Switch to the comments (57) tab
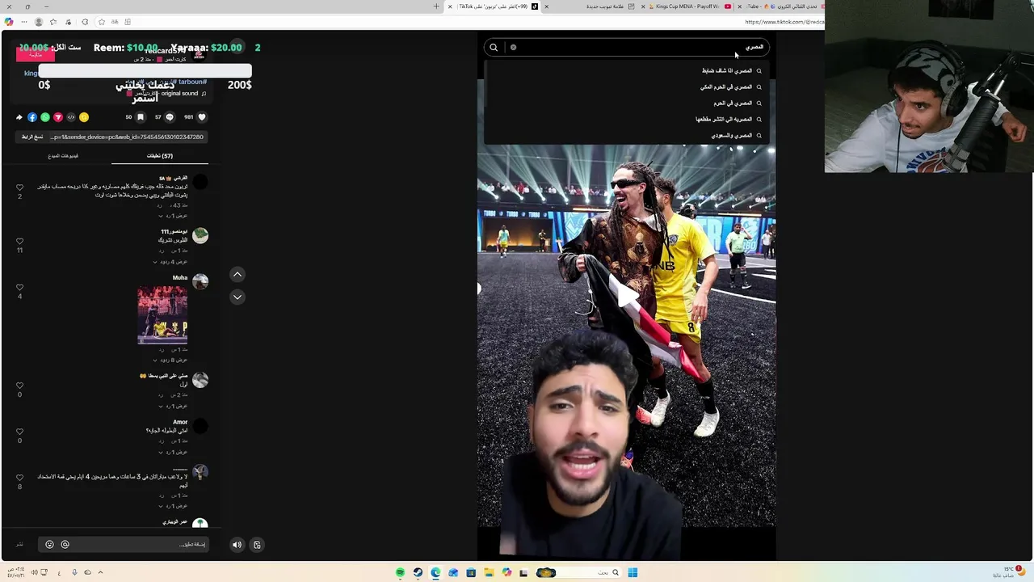Viewport: 1034px width, 582px height. [x=159, y=156]
